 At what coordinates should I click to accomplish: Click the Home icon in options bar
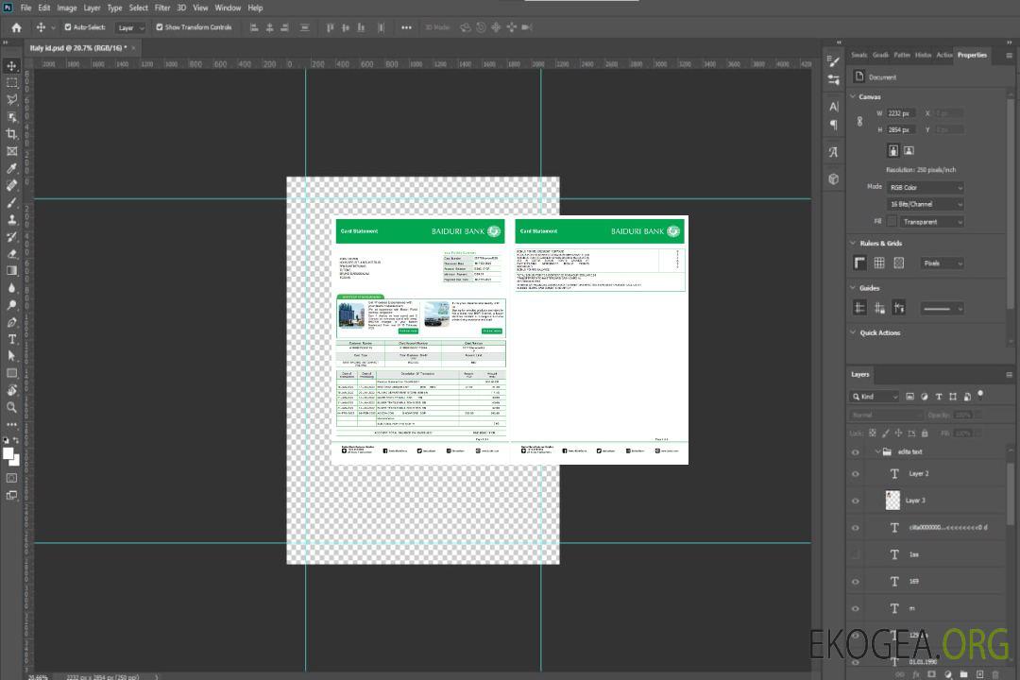[16, 27]
